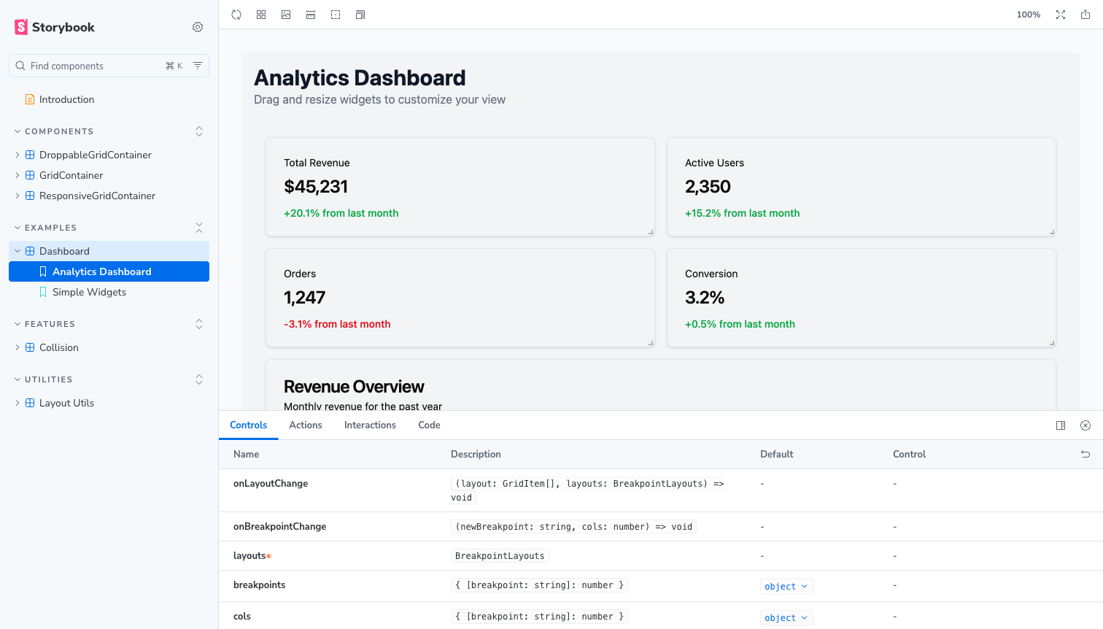1103x629 pixels.
Task: Switch to the Code tab
Action: (x=429, y=425)
